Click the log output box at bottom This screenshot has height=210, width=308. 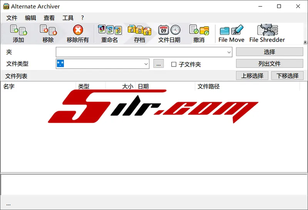(154, 185)
